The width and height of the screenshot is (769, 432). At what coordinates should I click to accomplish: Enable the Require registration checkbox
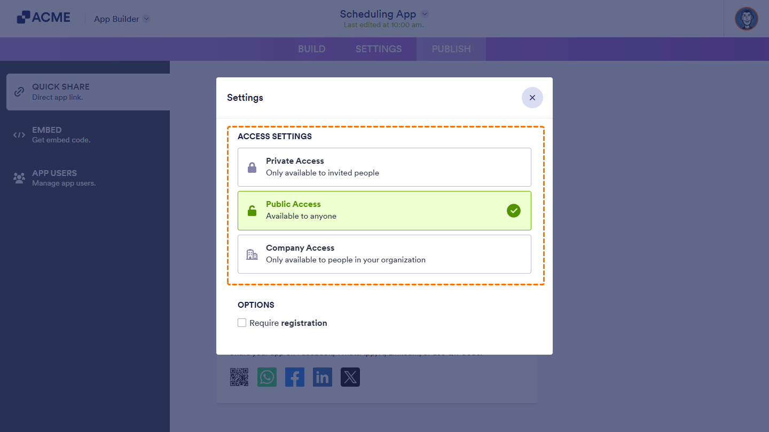(242, 323)
